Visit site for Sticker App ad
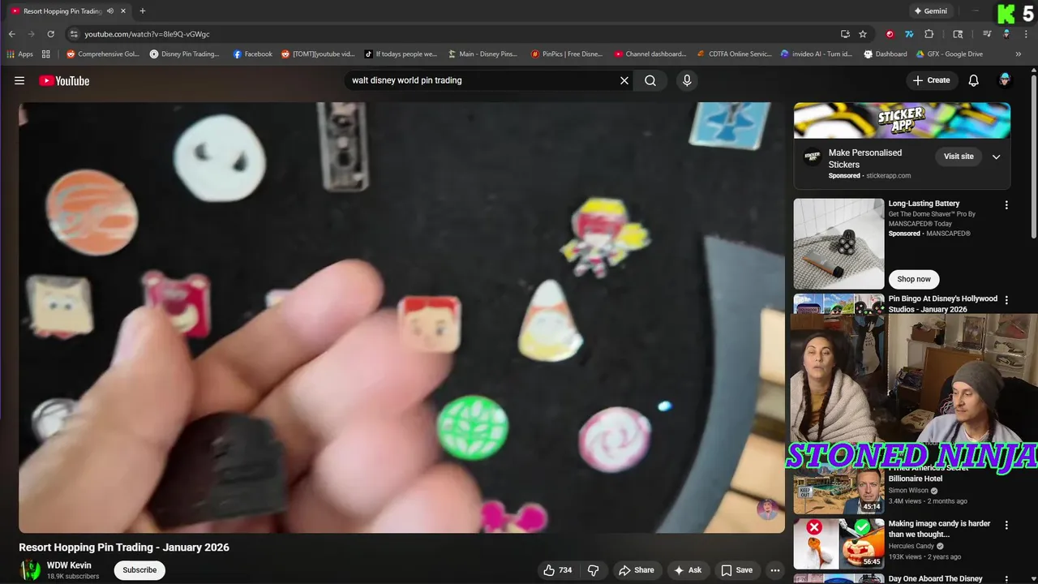Image resolution: width=1038 pixels, height=584 pixels. [x=959, y=157]
